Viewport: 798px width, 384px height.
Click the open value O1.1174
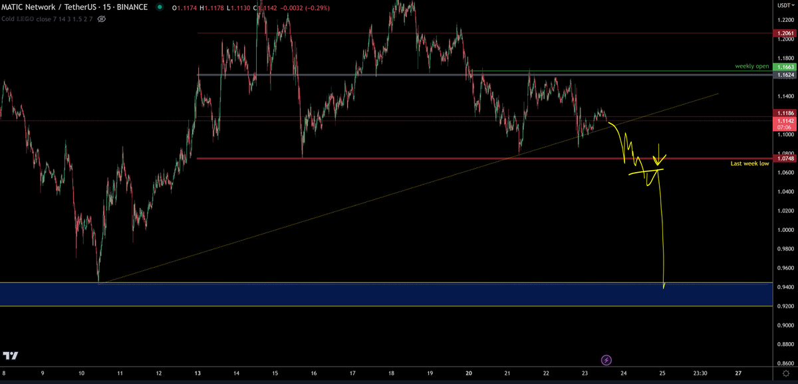(x=184, y=7)
